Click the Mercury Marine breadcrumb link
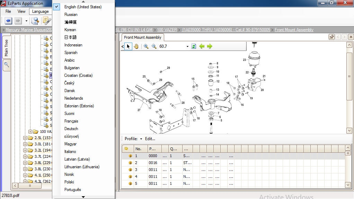Image resolution: width=354 pixels, height=199 pixels. (x=29, y=30)
